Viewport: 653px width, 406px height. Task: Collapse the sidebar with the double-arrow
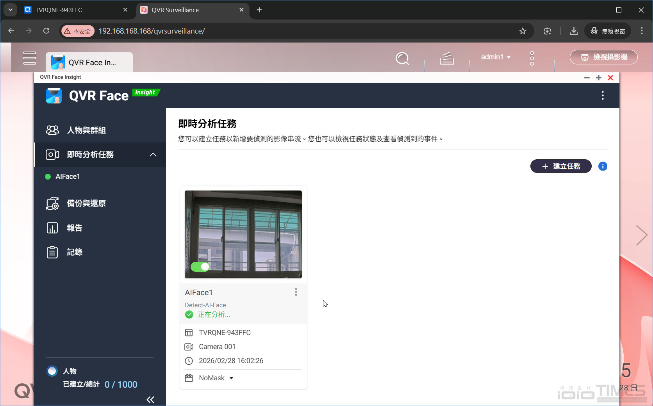(x=150, y=399)
